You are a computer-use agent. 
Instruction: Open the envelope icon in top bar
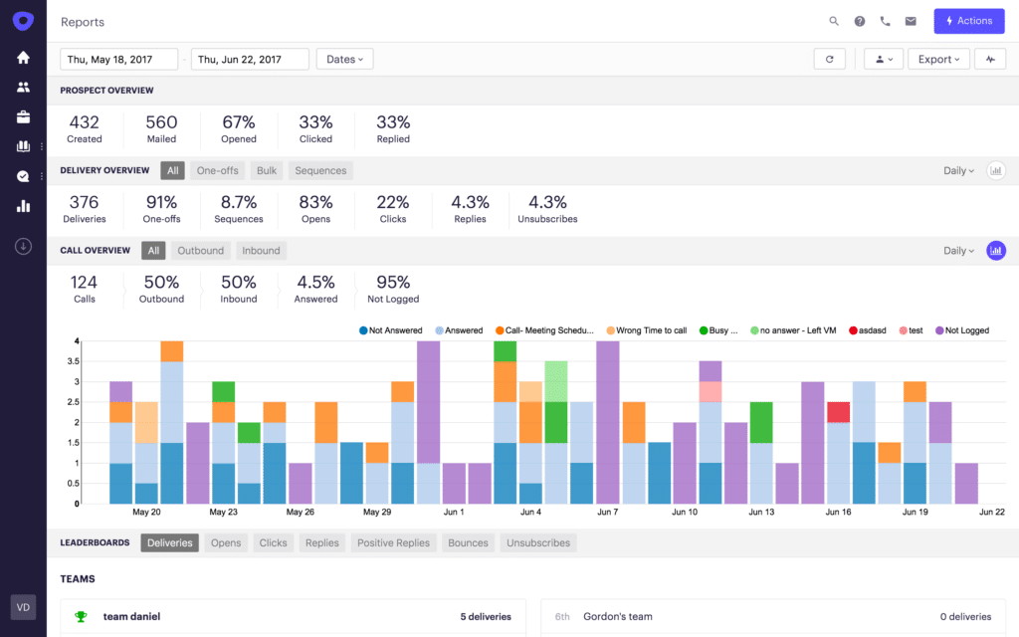tap(911, 20)
